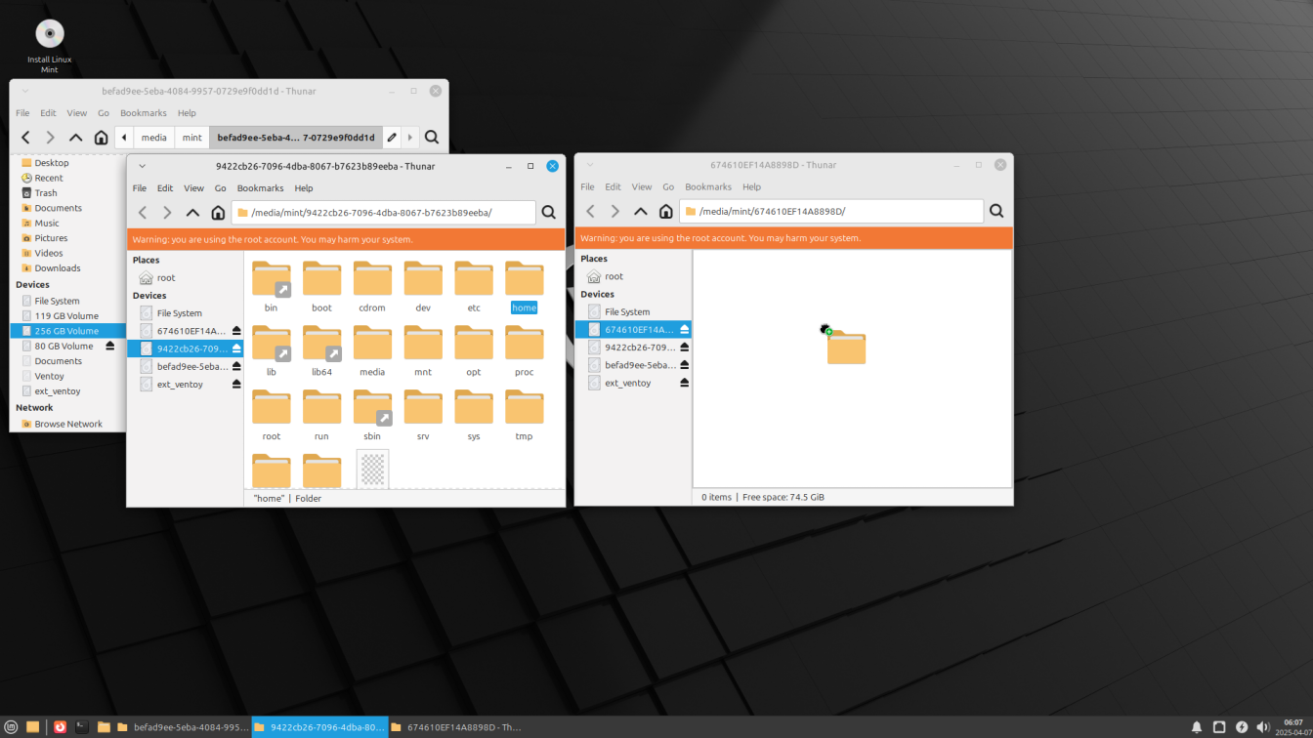Image resolution: width=1313 pixels, height=738 pixels.
Task: Open the window menu chevron of 674610EF14A8898D window
Action: (589, 165)
